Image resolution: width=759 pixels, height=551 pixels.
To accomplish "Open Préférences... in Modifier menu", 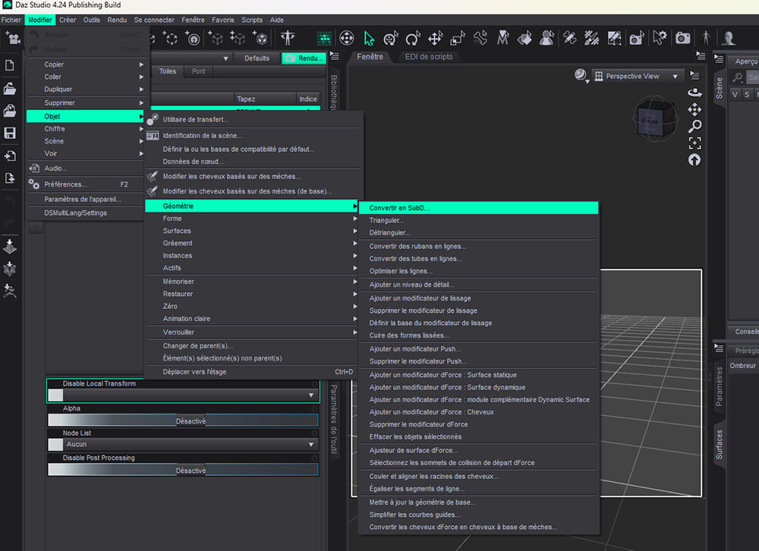I will click(x=86, y=184).
